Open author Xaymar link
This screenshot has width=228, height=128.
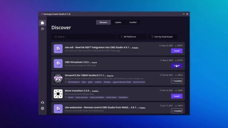[x=110, y=76]
